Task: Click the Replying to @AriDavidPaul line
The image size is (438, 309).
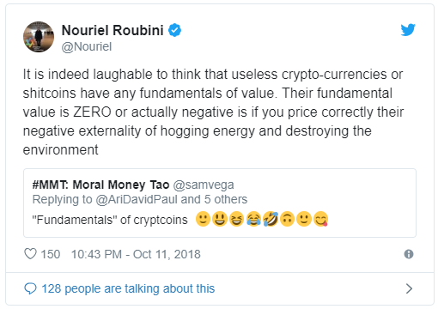Action: coord(140,199)
